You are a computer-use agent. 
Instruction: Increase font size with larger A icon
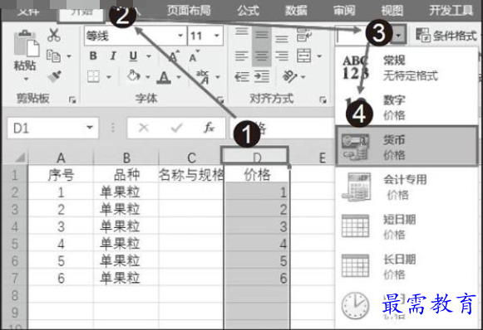[x=174, y=56]
